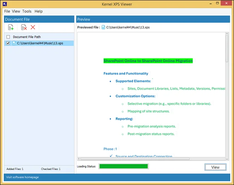The image size is (234, 185).
Task: Click the preview vertical scrollbar thumb
Action: 227,49
